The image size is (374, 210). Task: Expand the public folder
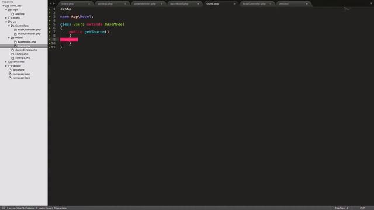[x=6, y=18]
